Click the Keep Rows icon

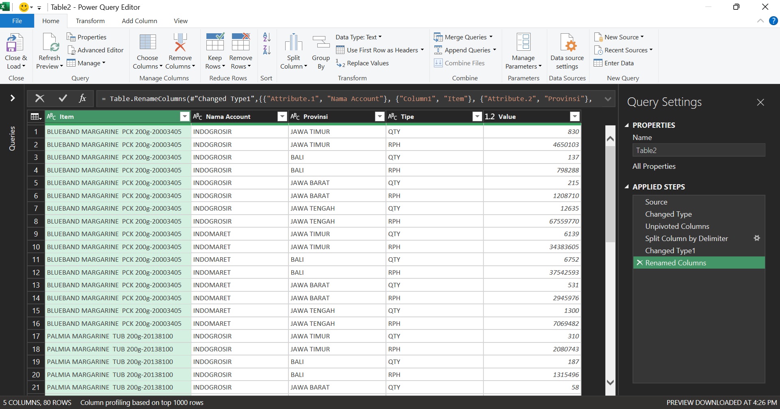(x=215, y=42)
